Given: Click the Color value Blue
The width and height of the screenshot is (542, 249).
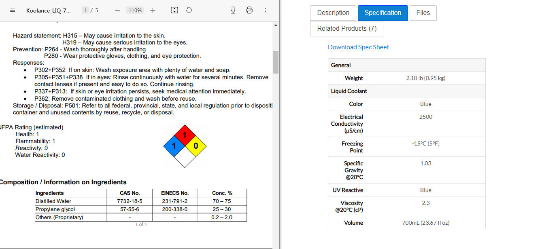Looking at the screenshot, I should (425, 104).
